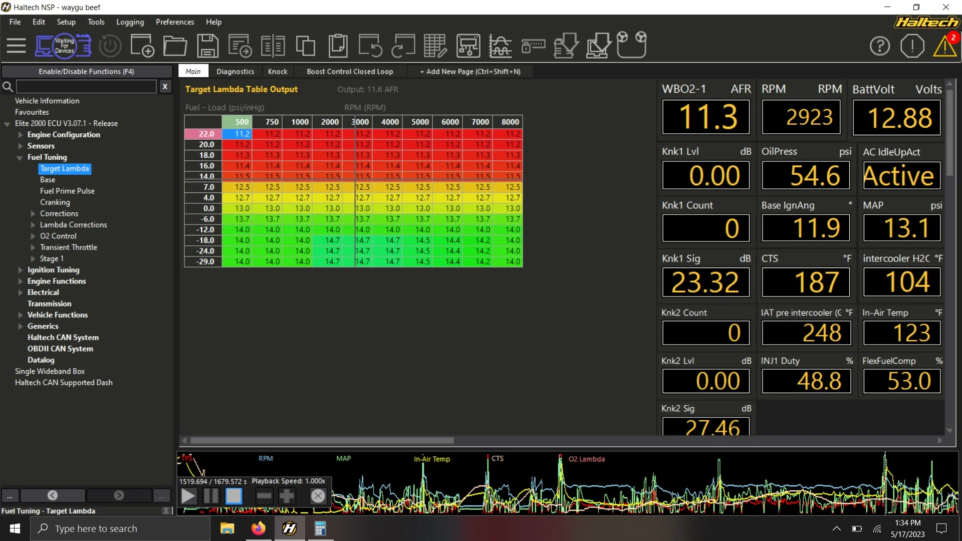
Task: Click the Save file floppy icon
Action: click(x=207, y=46)
